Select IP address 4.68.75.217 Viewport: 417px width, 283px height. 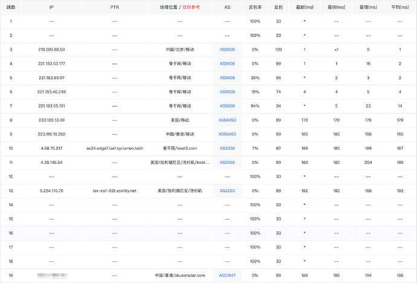(51, 148)
